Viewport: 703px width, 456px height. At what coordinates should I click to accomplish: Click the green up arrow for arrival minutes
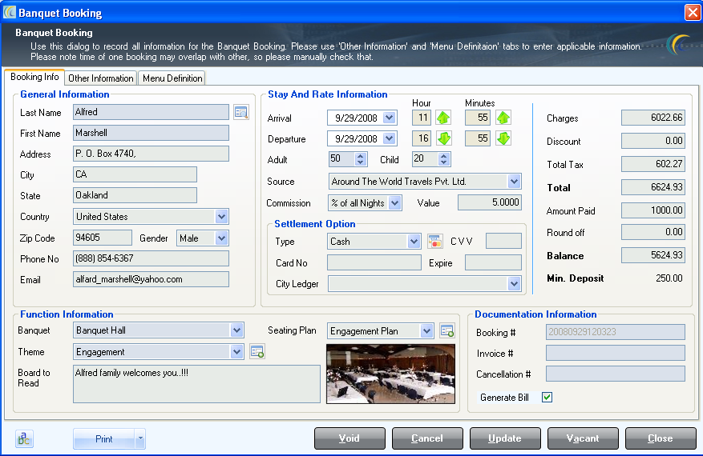tap(503, 118)
